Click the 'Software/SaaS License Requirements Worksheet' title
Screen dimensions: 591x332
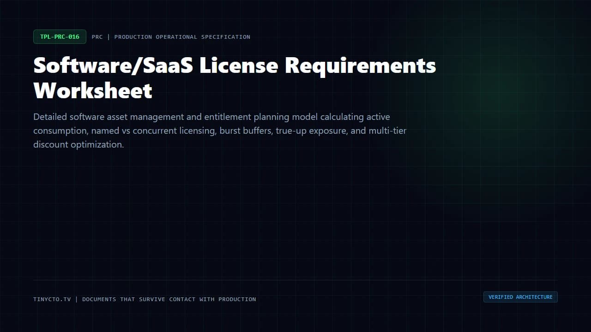(x=235, y=78)
